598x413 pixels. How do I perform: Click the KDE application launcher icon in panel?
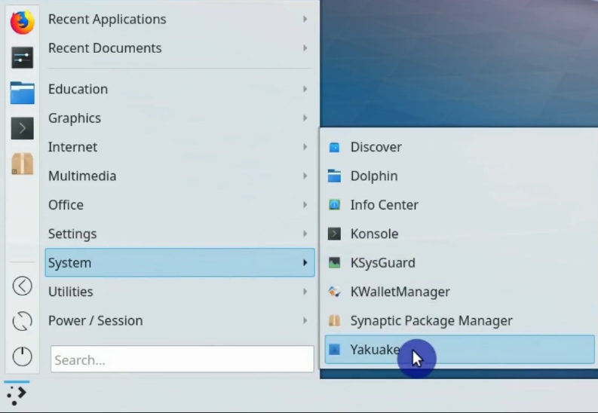pos(17,395)
